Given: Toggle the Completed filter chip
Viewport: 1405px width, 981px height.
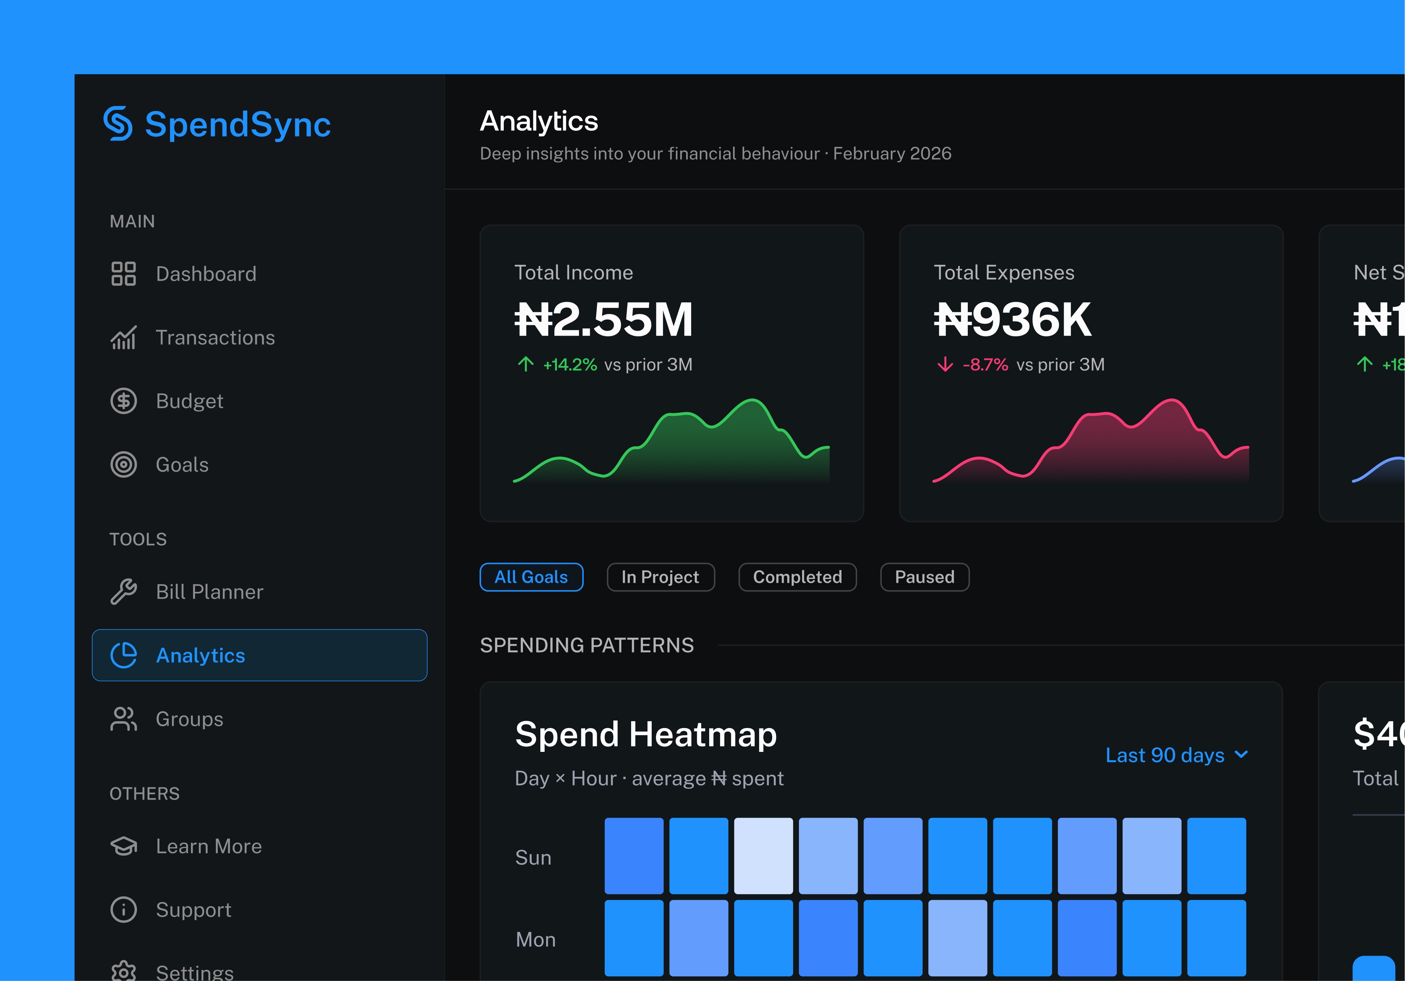Looking at the screenshot, I should pyautogui.click(x=797, y=577).
